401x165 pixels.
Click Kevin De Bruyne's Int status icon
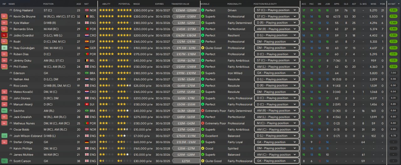[4, 16]
